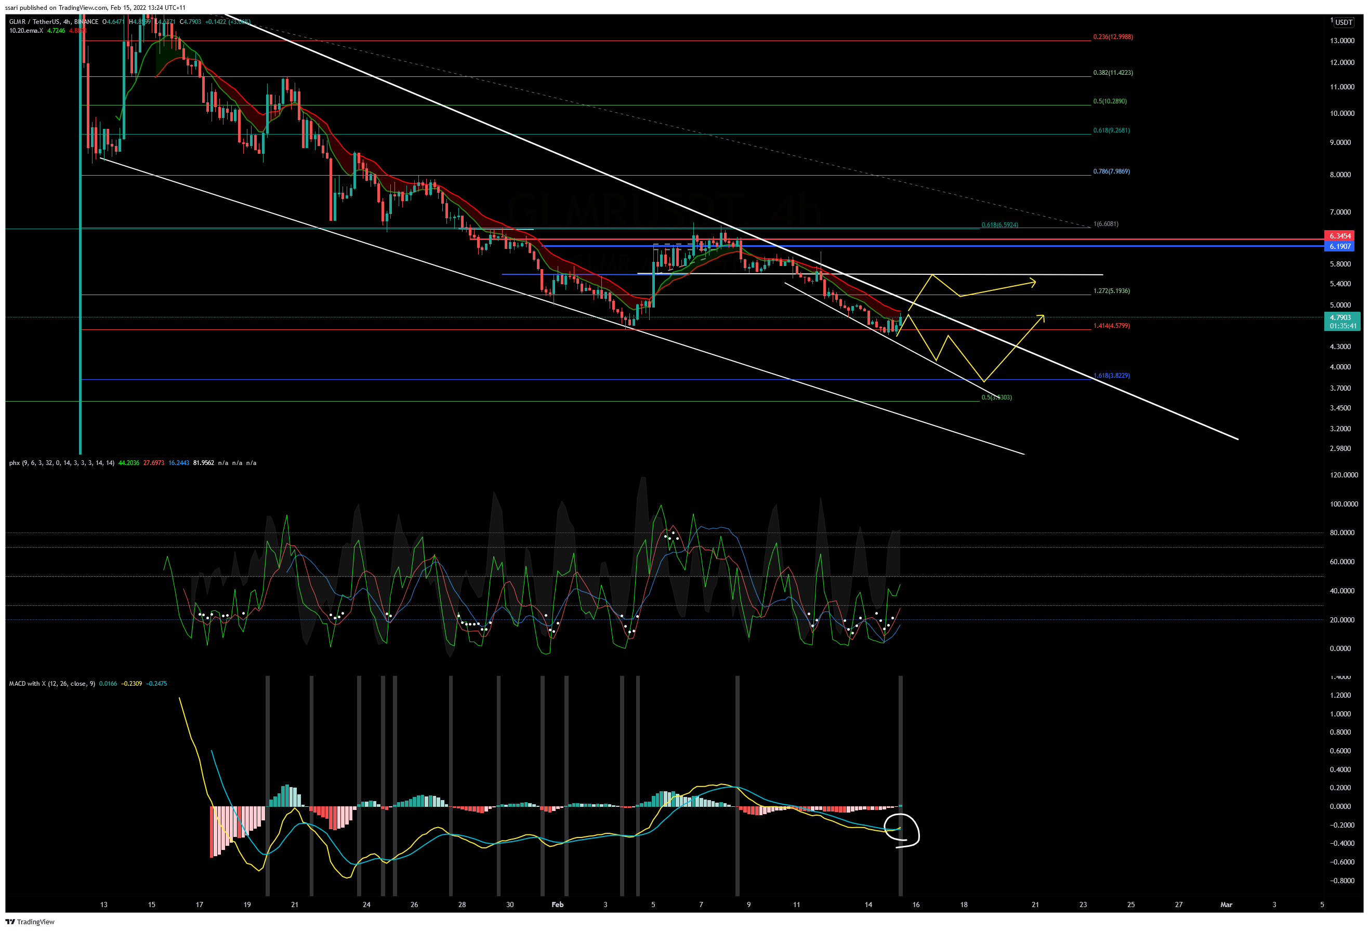Click the 0.618(9.2681) Fibonacci label

click(1111, 130)
